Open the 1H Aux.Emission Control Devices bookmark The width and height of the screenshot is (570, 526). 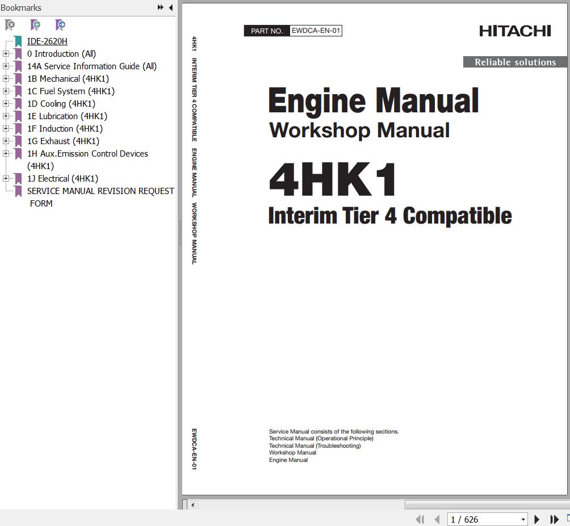(x=87, y=160)
